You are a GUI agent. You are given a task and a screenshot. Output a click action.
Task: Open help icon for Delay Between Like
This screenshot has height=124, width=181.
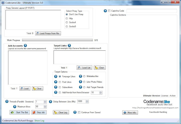[x=50, y=102]
